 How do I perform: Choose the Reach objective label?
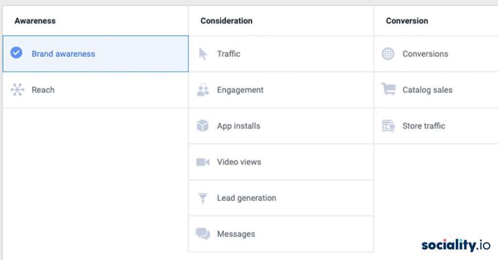43,90
